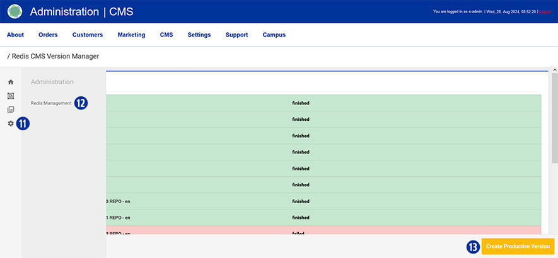Go to the Marketing menu
Viewport: 558px width, 258px height.
point(131,35)
